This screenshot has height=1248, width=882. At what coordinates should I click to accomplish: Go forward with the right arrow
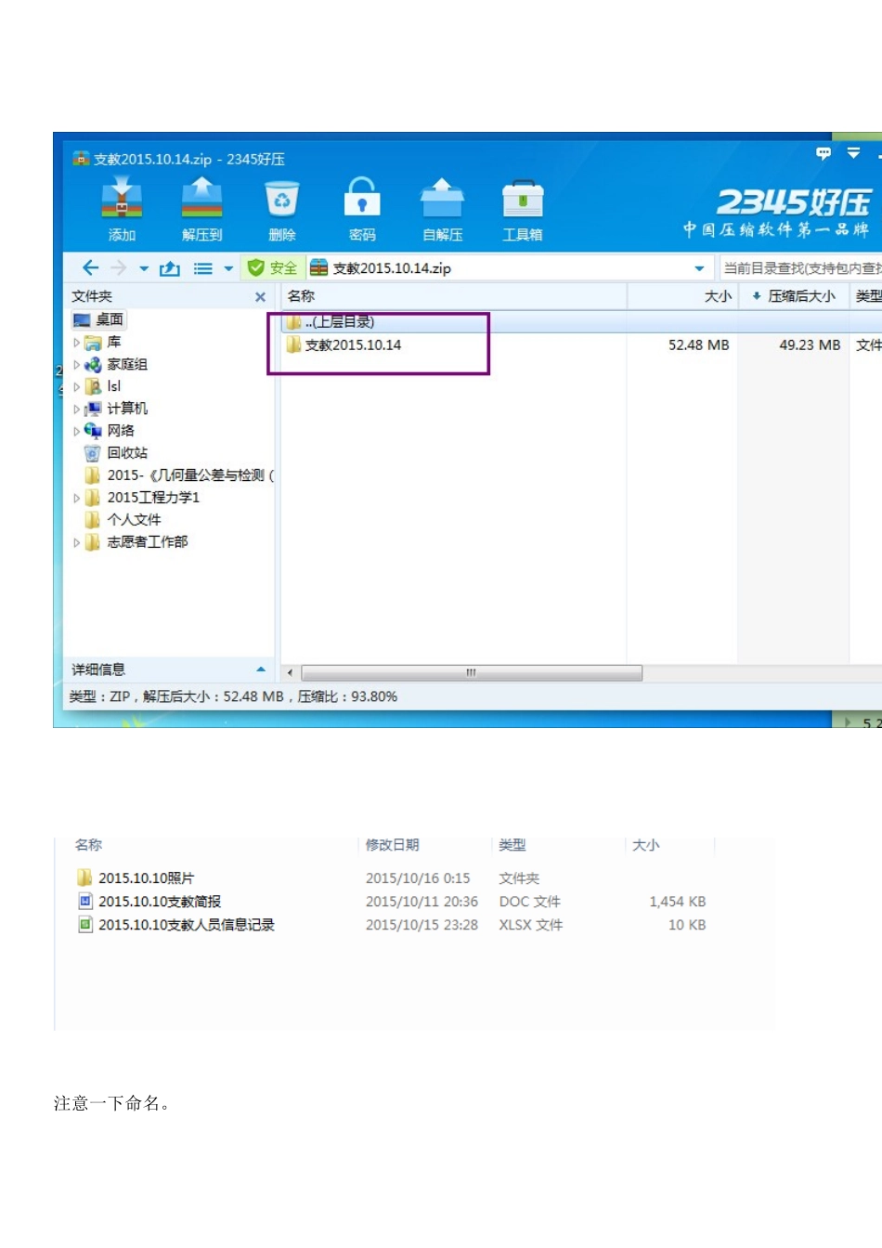[118, 268]
